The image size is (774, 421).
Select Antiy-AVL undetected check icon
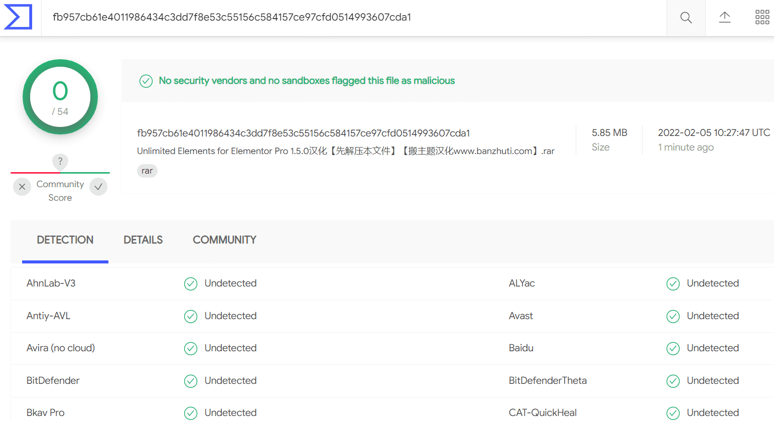pos(191,316)
